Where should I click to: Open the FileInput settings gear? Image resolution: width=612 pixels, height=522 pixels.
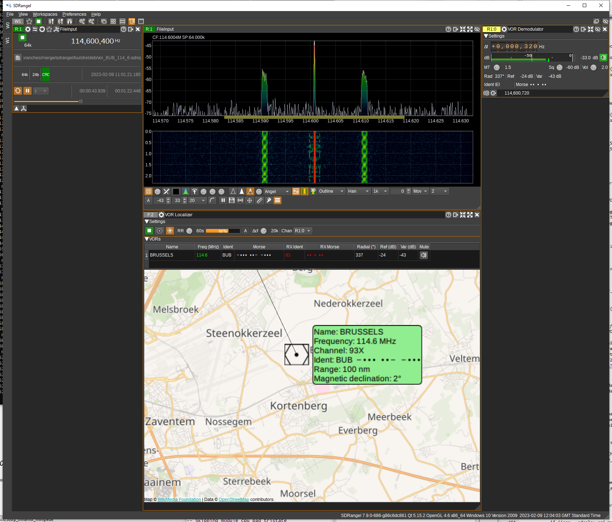[x=28, y=29]
